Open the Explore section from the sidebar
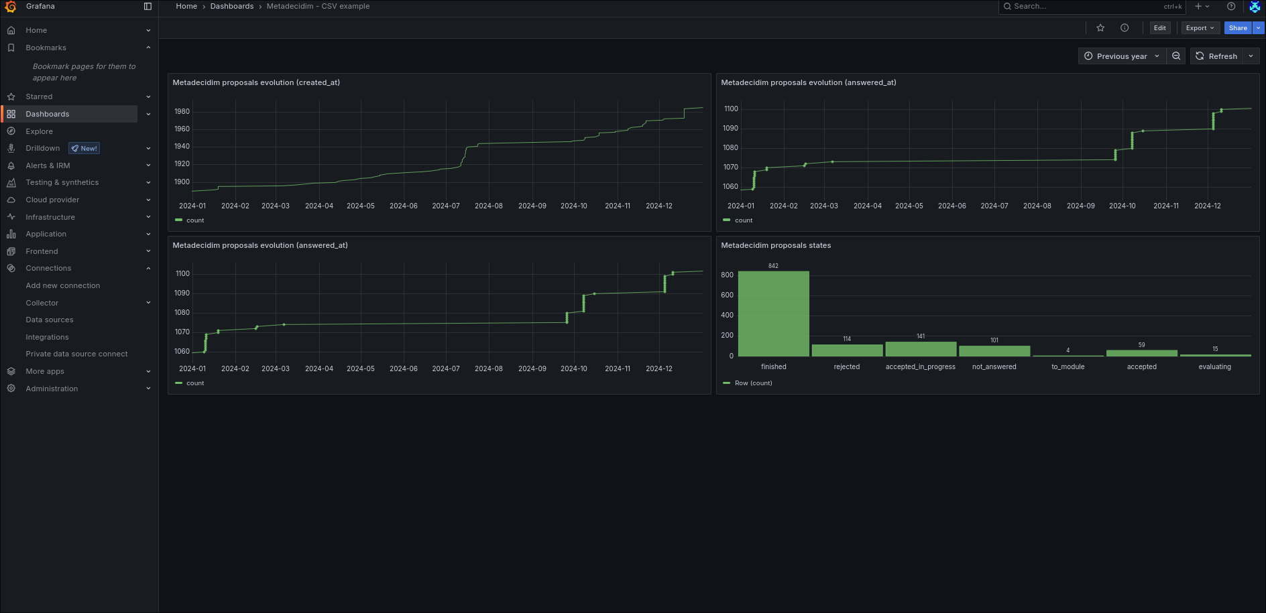1266x613 pixels. point(39,131)
